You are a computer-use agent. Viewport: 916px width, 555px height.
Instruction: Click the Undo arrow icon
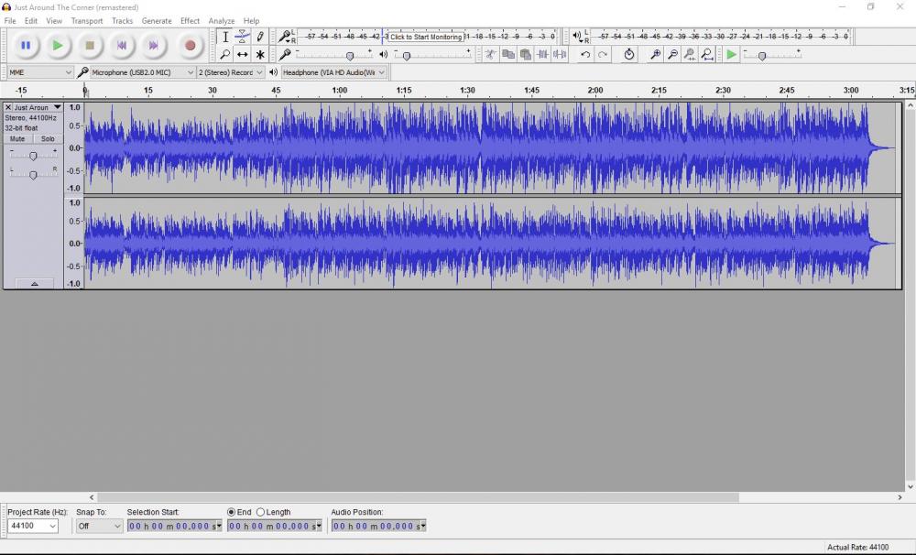(585, 55)
